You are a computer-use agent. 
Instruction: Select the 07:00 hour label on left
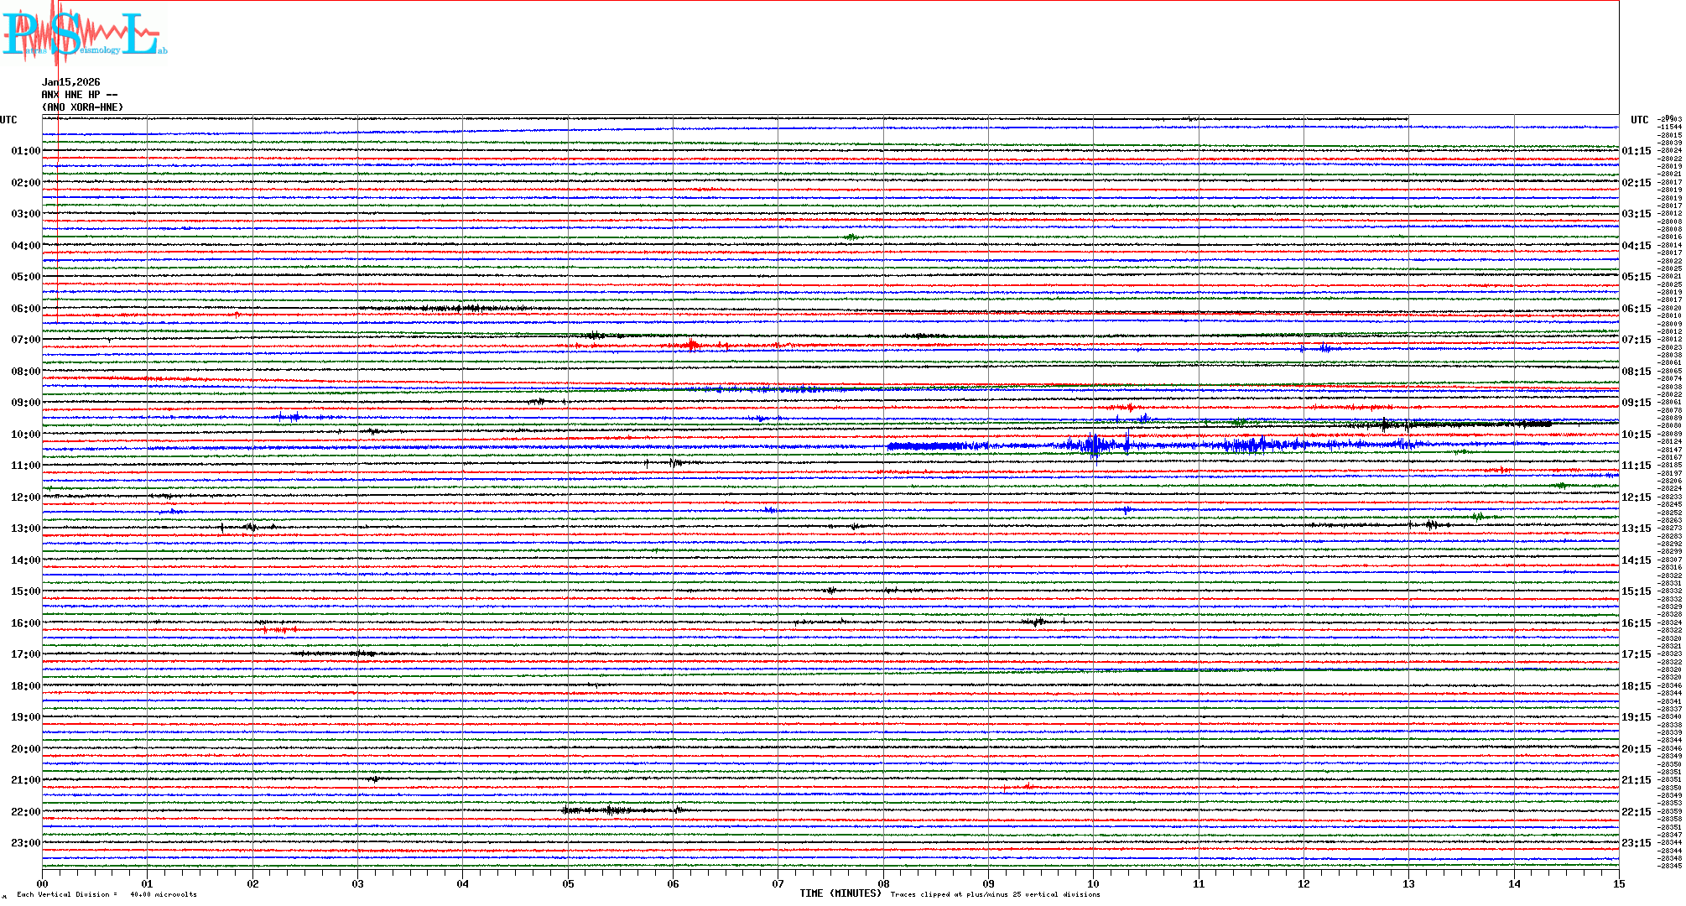click(25, 340)
